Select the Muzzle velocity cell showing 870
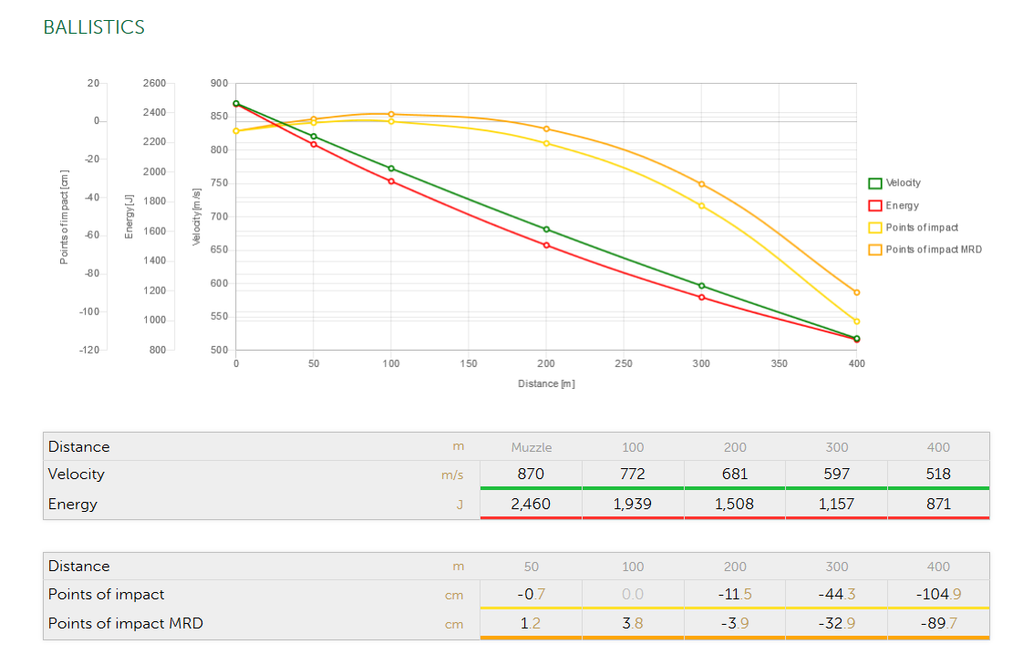This screenshot has width=1023, height=664. click(530, 474)
